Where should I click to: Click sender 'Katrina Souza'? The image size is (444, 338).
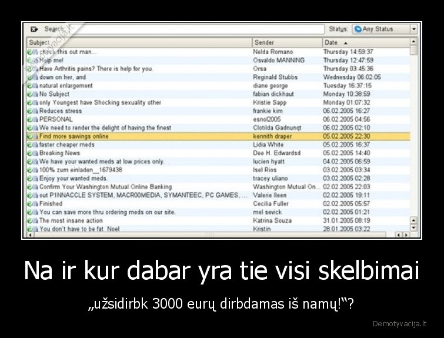(x=272, y=220)
